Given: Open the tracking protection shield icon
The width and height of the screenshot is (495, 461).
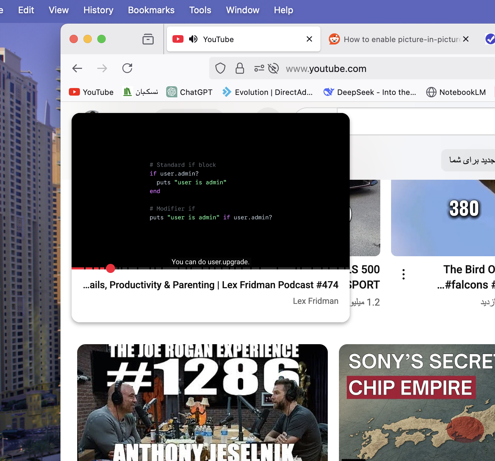Looking at the screenshot, I should click(x=220, y=68).
